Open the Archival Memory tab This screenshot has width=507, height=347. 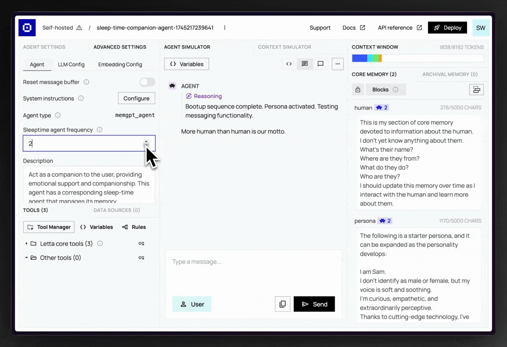click(450, 74)
